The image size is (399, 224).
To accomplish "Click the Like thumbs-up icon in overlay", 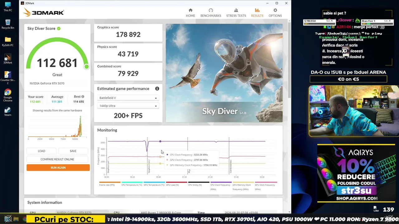I will [376, 208].
